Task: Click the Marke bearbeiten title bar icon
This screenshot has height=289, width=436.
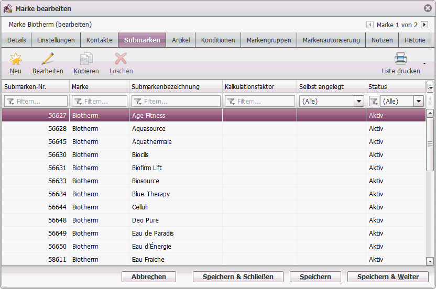Action: 8,8
